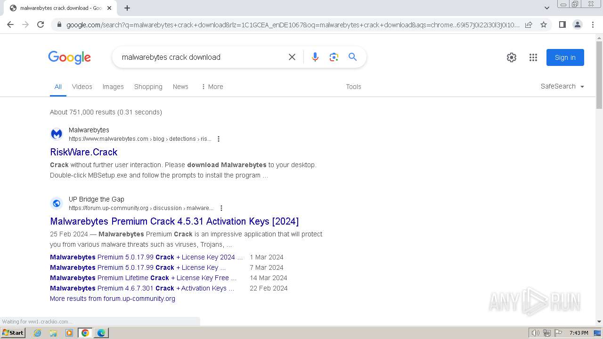Open Google quick settings gear
The image size is (603, 339).
click(x=512, y=57)
